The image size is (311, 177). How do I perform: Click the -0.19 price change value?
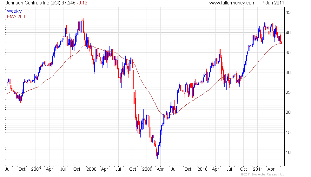pos(82,3)
